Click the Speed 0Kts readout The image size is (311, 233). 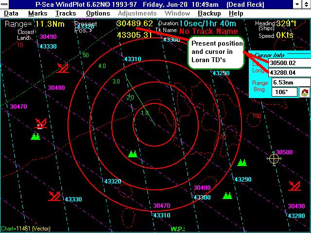click(x=276, y=35)
